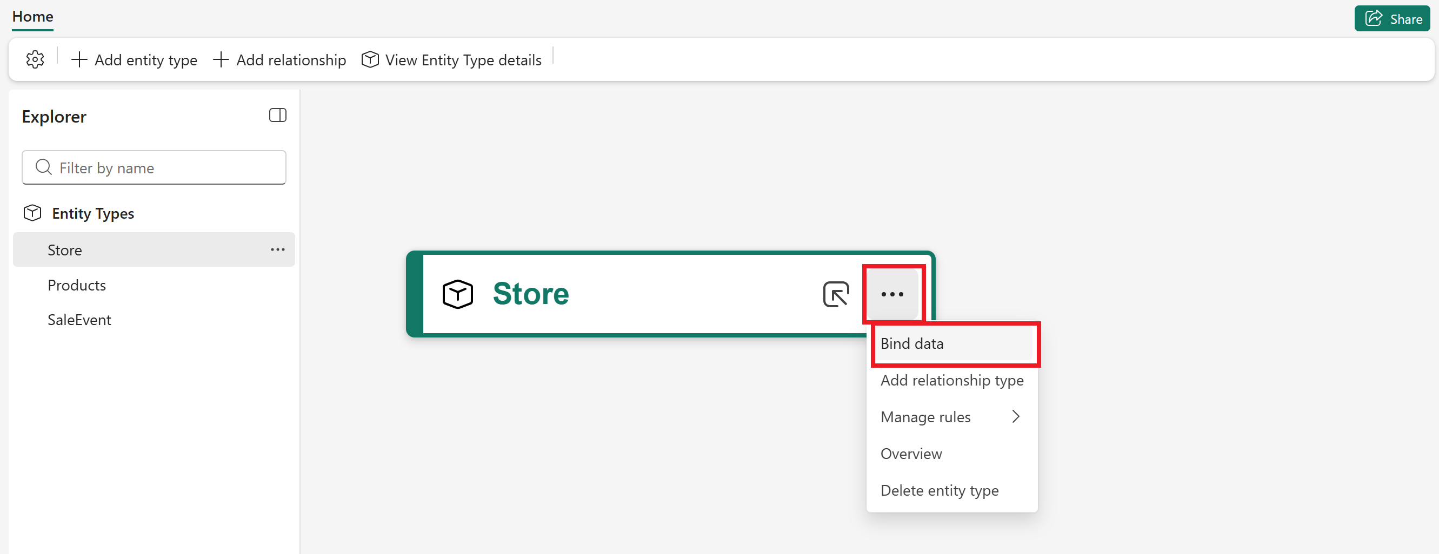Open the Store card expand arrow icon
The width and height of the screenshot is (1439, 554).
(x=836, y=294)
